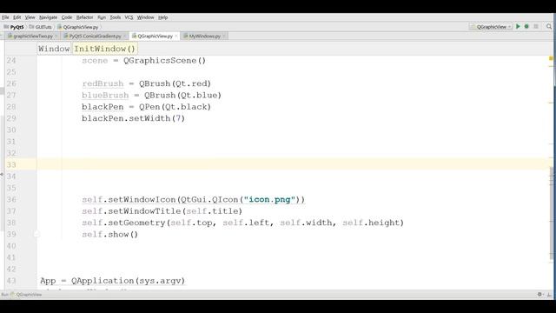
Task: Open the run tool window settings gear
Action: click(x=539, y=294)
